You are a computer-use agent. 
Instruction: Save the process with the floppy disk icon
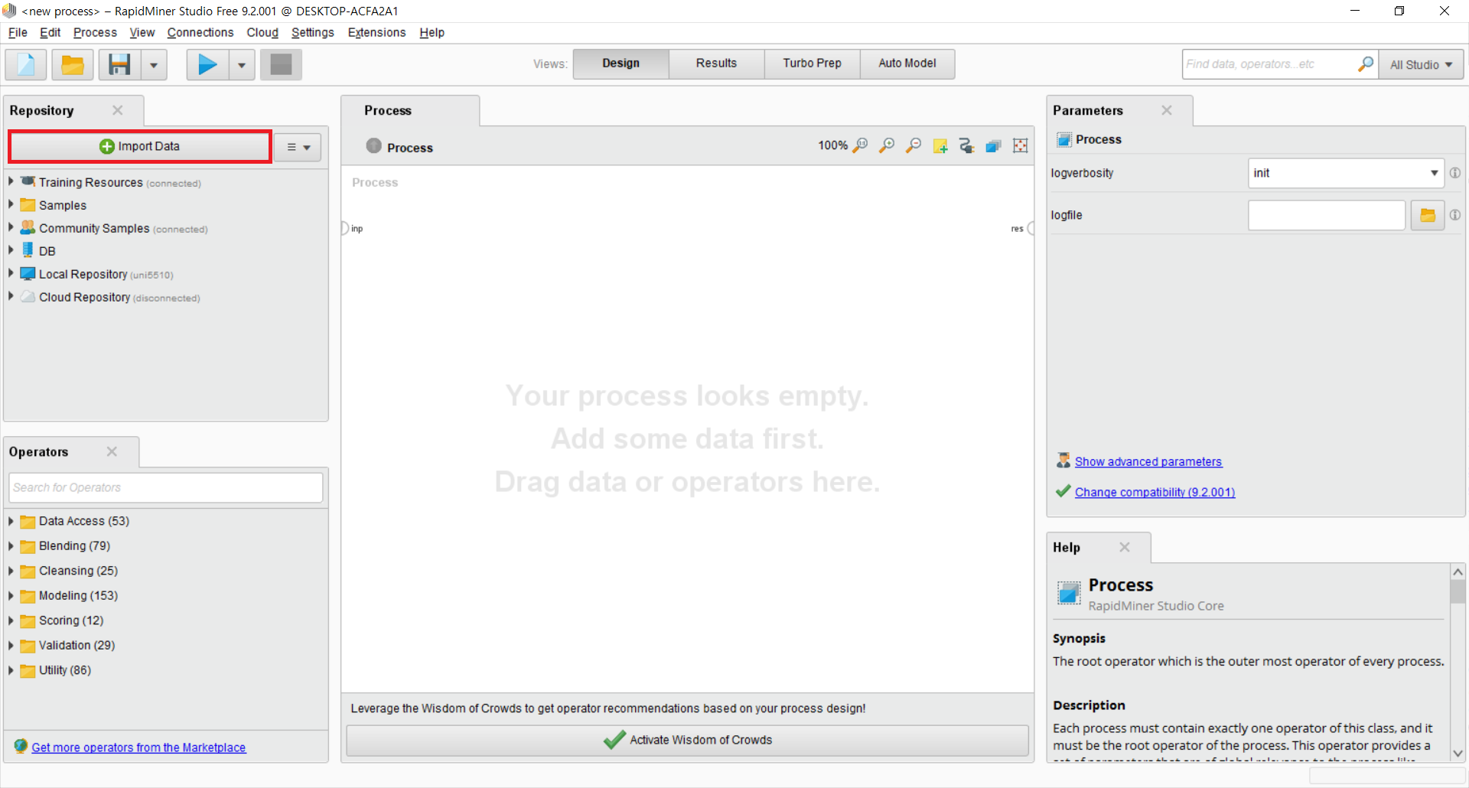119,65
